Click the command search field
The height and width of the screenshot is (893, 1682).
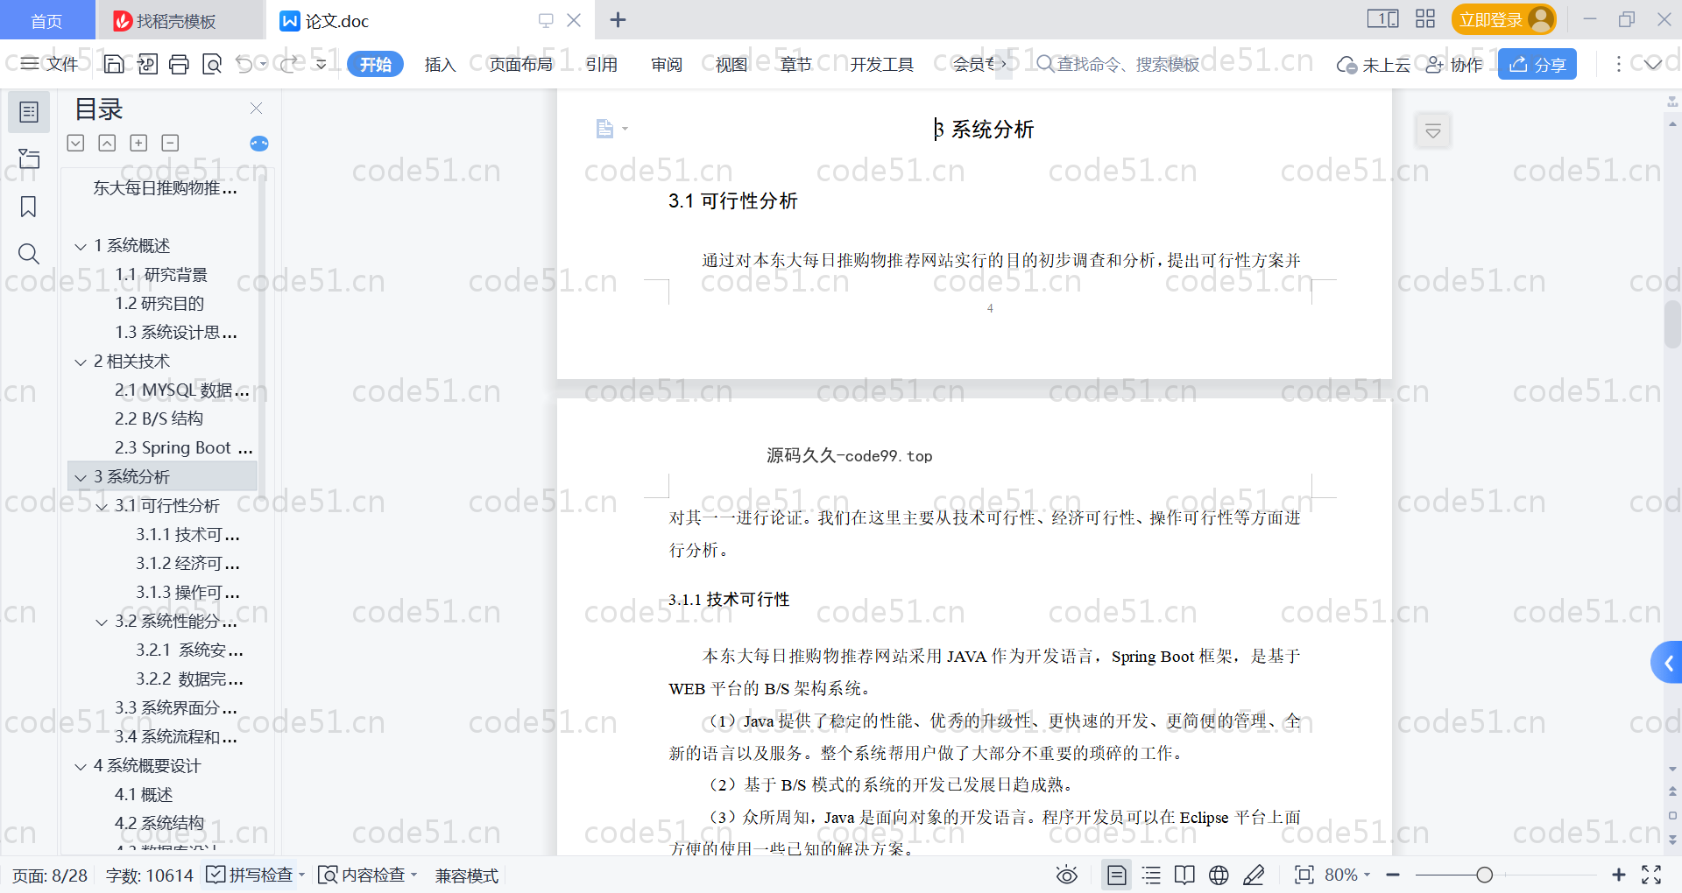(1118, 64)
